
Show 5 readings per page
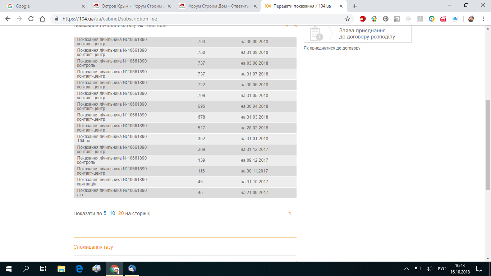tap(105, 213)
